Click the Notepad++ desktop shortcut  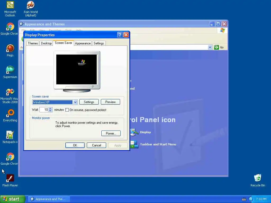pyautogui.click(x=10, y=137)
